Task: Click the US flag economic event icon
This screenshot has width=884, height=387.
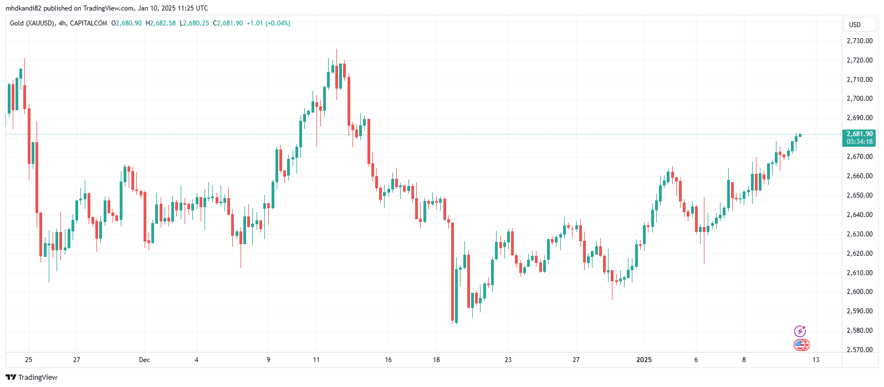Action: [x=801, y=345]
